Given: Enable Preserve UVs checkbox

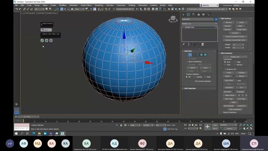Looking at the screenshot, I should [225, 69].
